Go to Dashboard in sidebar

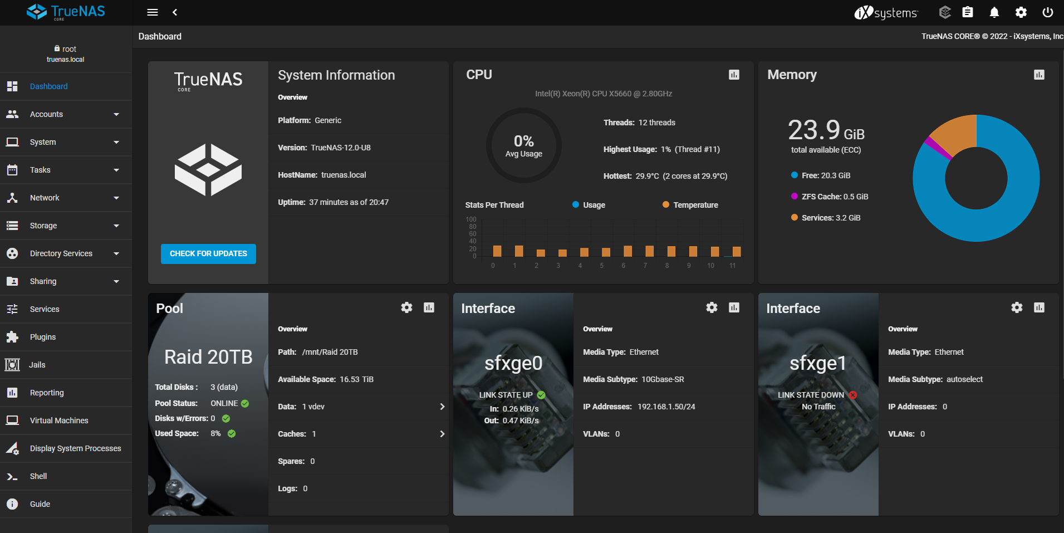66,86
